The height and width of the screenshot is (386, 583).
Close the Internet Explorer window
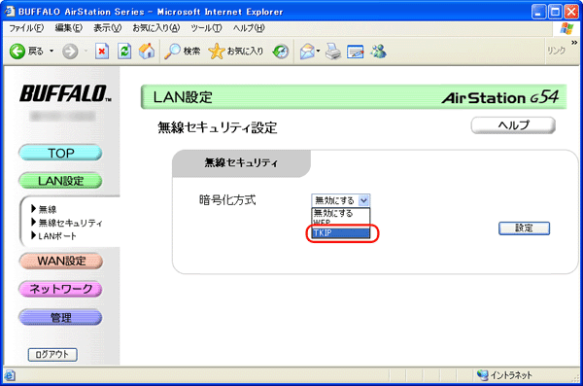click(x=571, y=12)
